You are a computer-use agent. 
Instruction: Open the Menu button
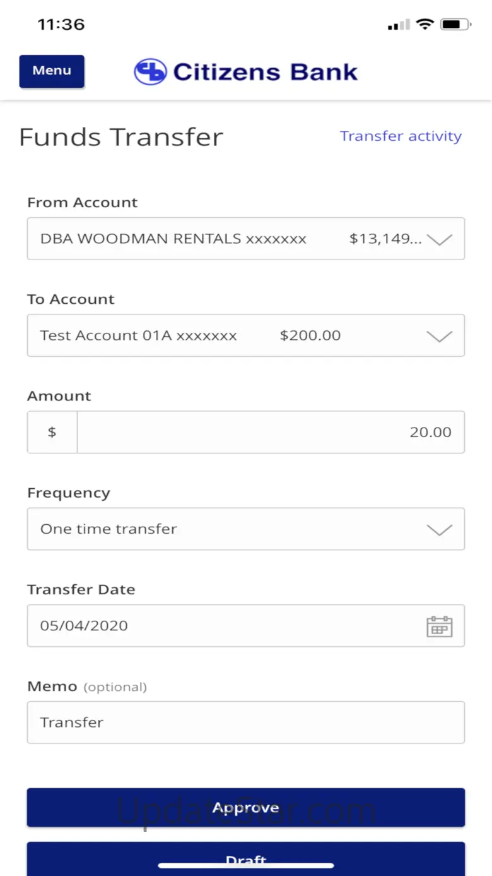52,71
